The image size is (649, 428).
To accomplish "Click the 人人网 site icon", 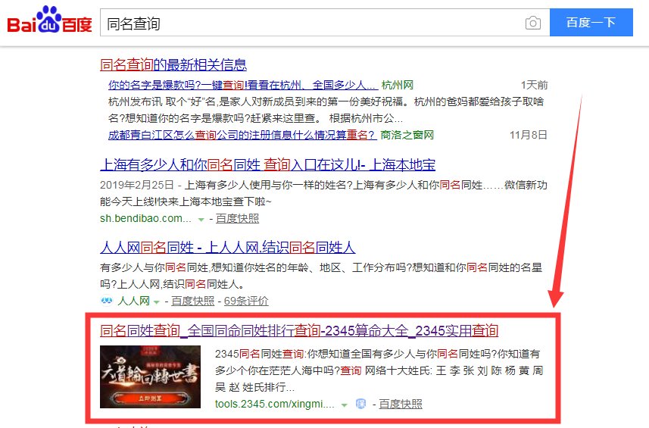I will pos(106,301).
